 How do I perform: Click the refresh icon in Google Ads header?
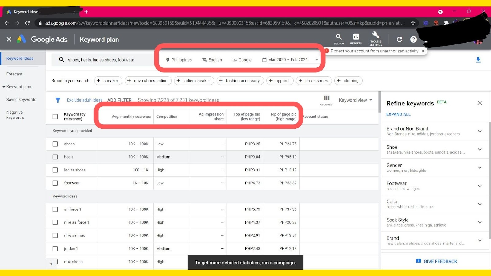pyautogui.click(x=399, y=39)
